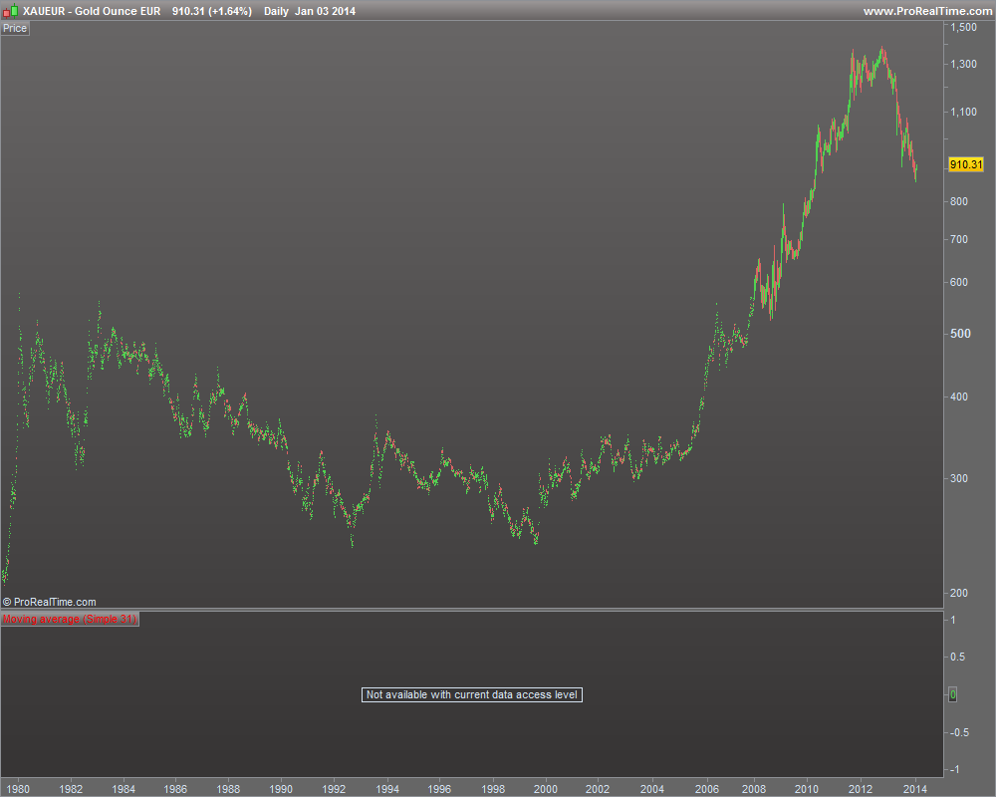Image resolution: width=996 pixels, height=797 pixels.
Task: Click the 1988 time axis label
Action: (228, 789)
